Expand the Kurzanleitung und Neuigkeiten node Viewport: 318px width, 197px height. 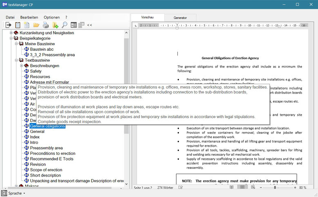click(11, 33)
